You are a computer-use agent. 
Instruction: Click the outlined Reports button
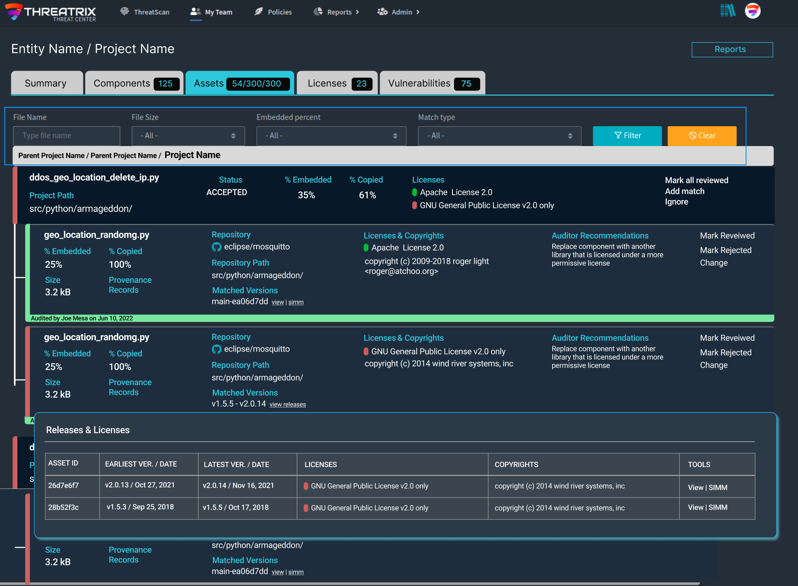(732, 50)
